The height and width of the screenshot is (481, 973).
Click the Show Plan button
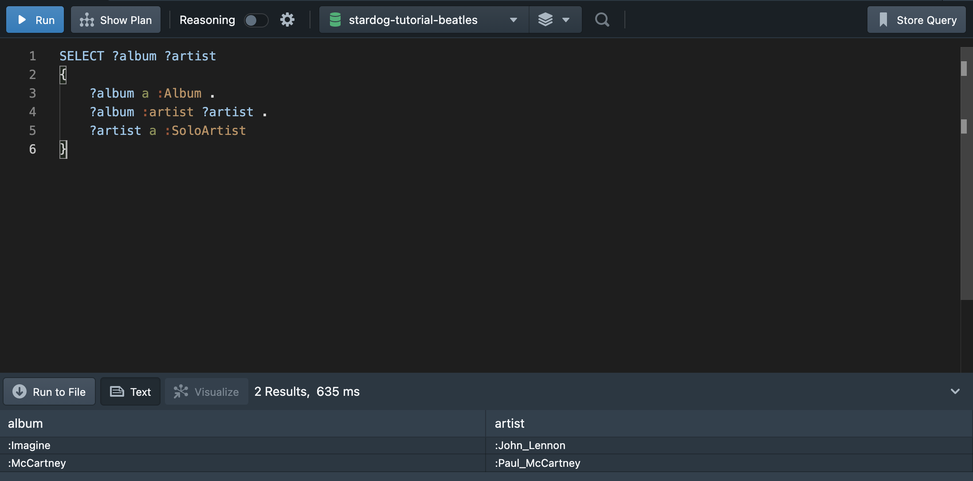click(x=116, y=20)
